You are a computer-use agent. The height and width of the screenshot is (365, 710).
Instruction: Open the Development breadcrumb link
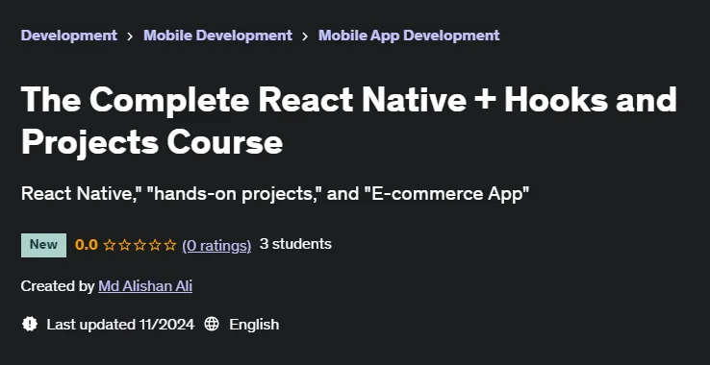pyautogui.click(x=69, y=36)
